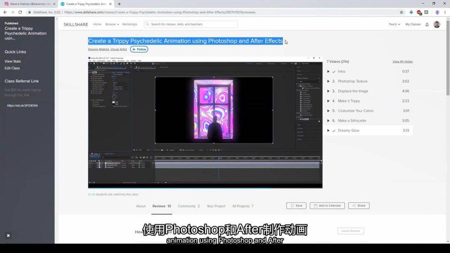450x253 pixels.
Task: Open the notifications bell
Action: (427, 25)
